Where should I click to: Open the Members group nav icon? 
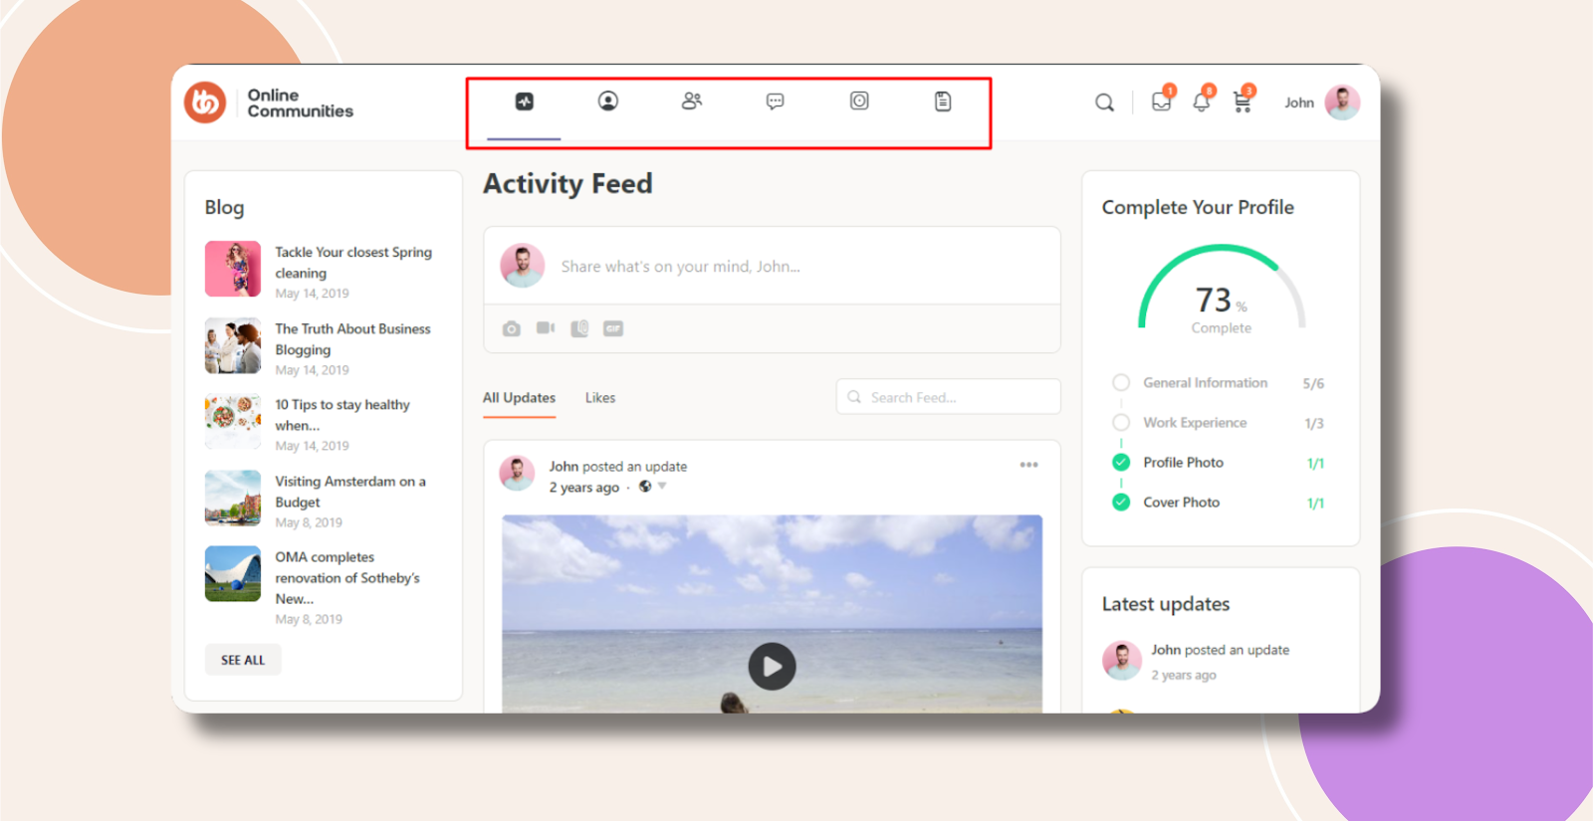(x=692, y=102)
